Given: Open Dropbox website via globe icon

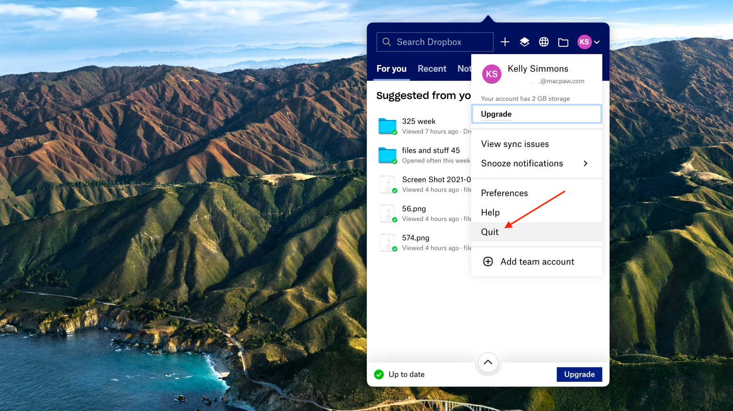Looking at the screenshot, I should tap(544, 42).
